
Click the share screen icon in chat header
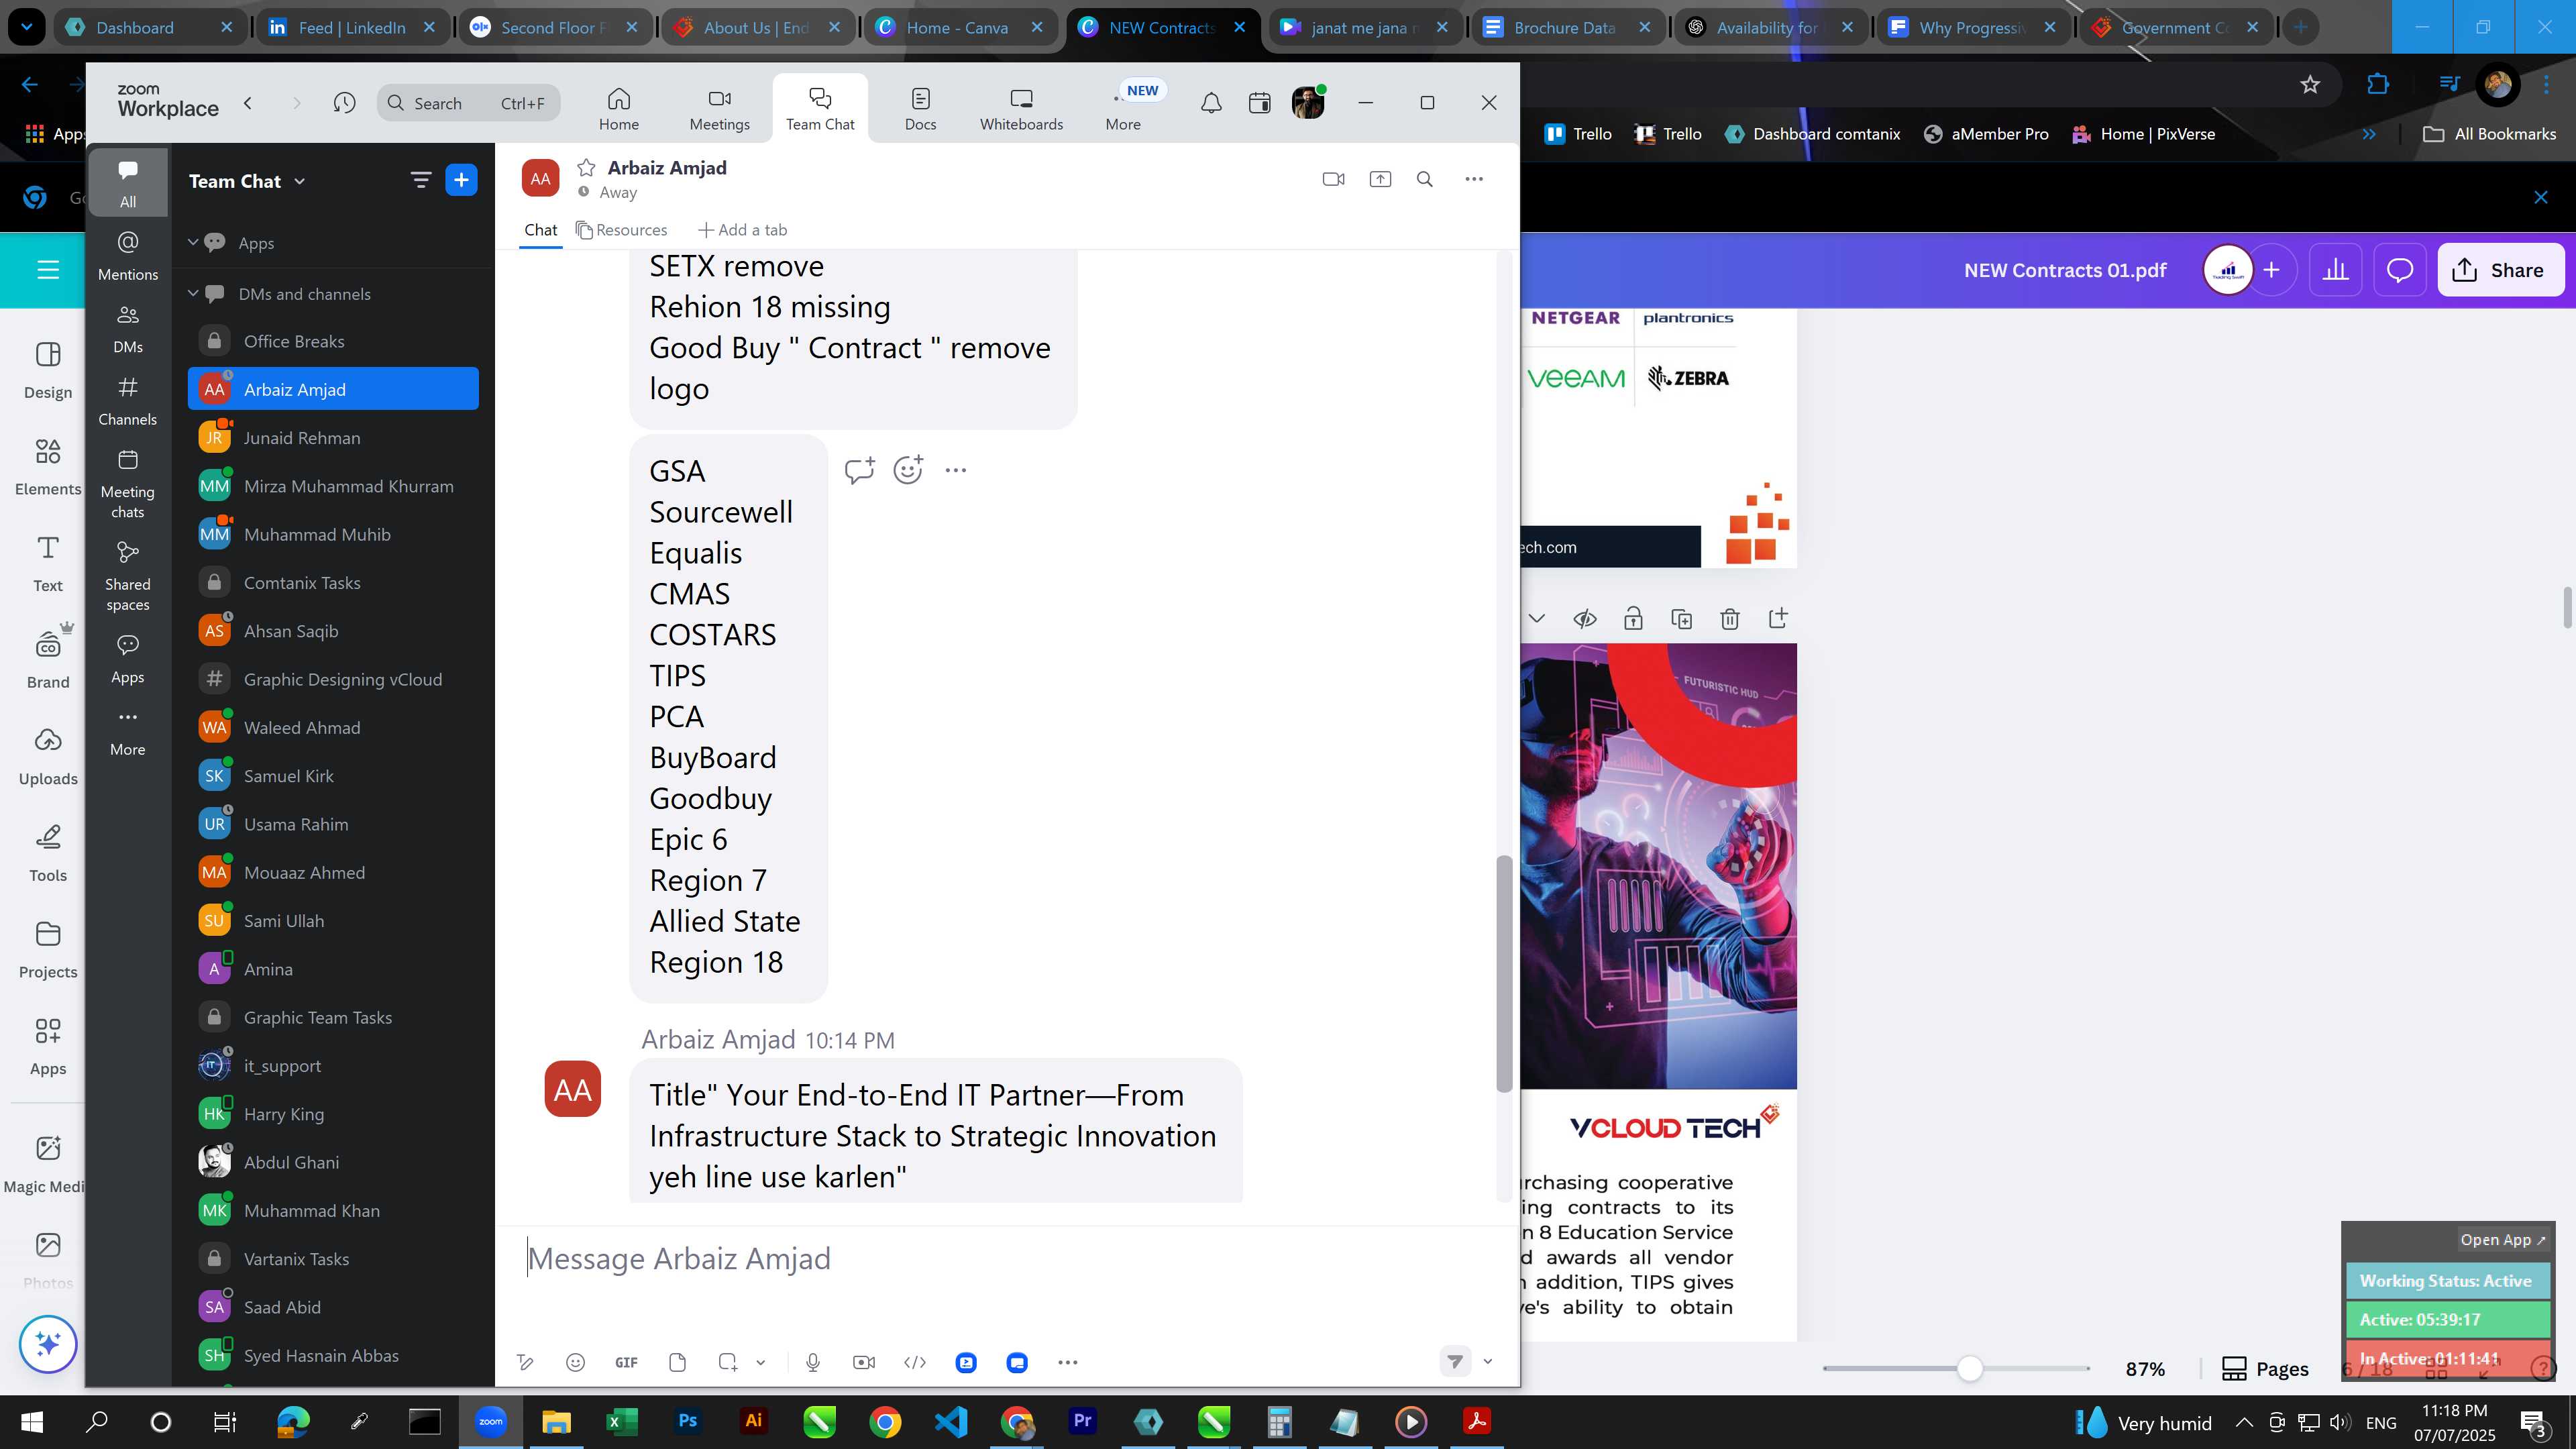[x=1380, y=179]
